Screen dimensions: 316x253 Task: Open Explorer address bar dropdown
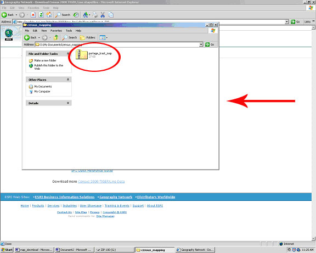[201, 44]
